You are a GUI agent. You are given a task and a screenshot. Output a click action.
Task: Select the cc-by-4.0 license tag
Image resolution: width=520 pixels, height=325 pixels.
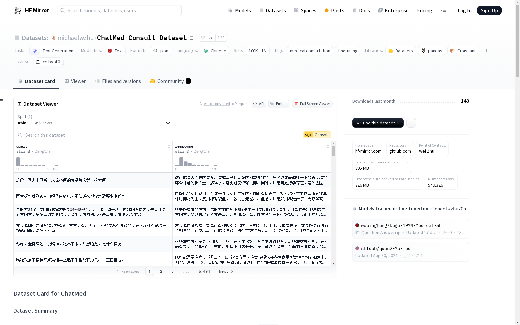click(x=48, y=62)
